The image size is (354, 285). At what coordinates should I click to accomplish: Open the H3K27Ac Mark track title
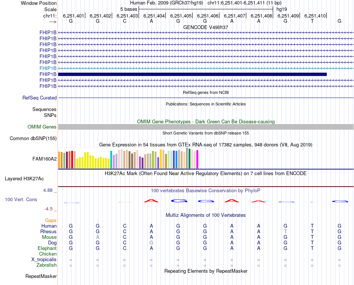(206, 174)
